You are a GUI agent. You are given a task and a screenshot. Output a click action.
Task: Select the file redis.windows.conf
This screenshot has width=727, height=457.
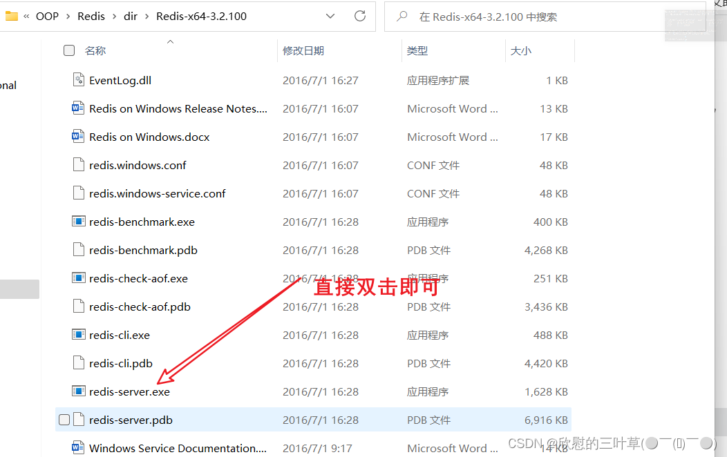click(x=138, y=165)
